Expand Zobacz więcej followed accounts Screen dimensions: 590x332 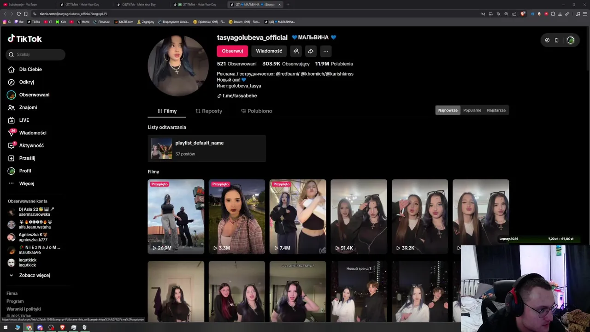pos(29,275)
